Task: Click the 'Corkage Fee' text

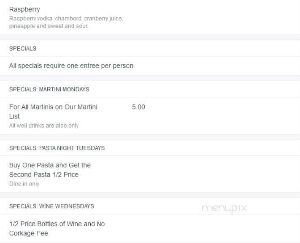Action: [x=29, y=233]
